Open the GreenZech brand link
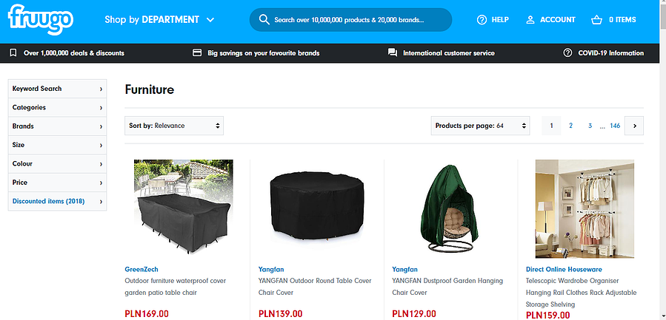 point(141,270)
